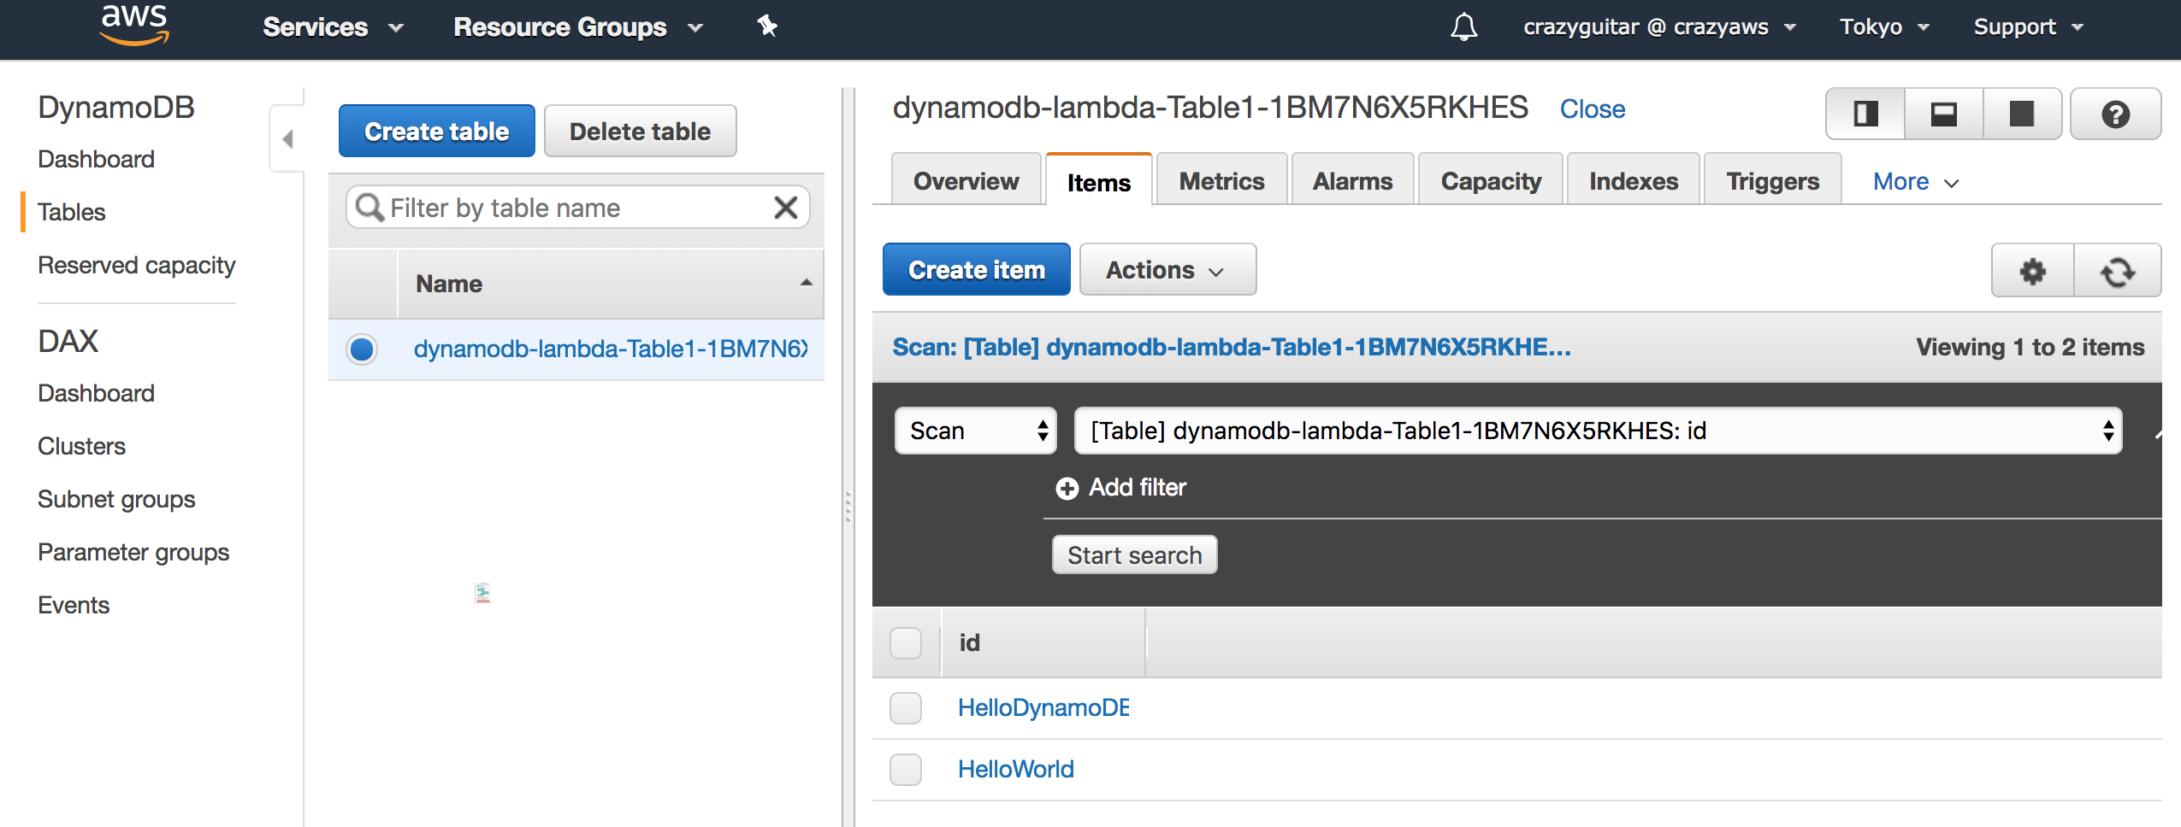Open the Scan operation dropdown
The height and width of the screenshot is (827, 2181).
[975, 431]
